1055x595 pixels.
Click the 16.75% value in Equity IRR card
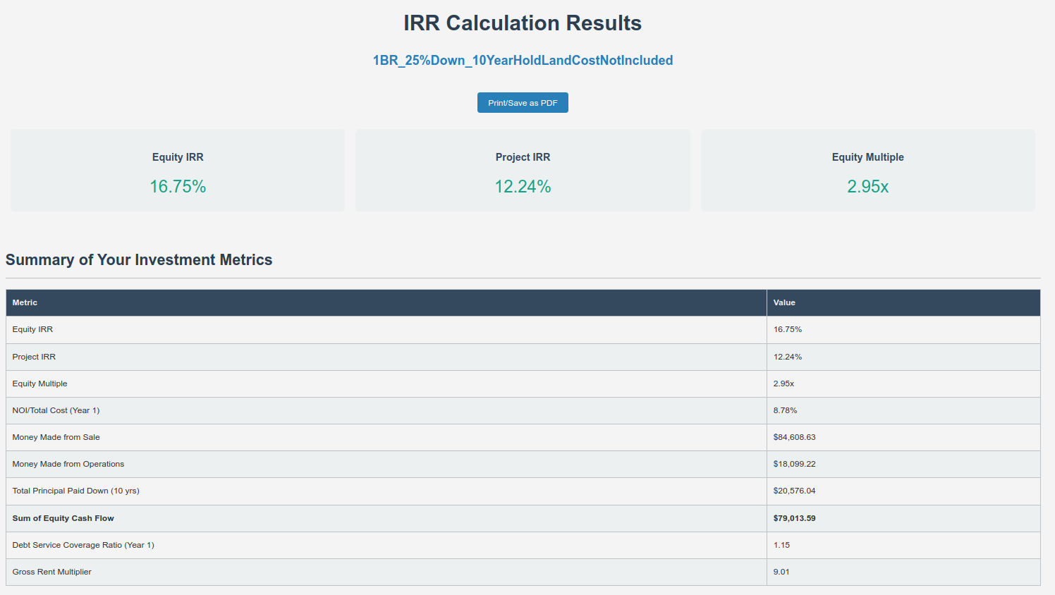178,187
